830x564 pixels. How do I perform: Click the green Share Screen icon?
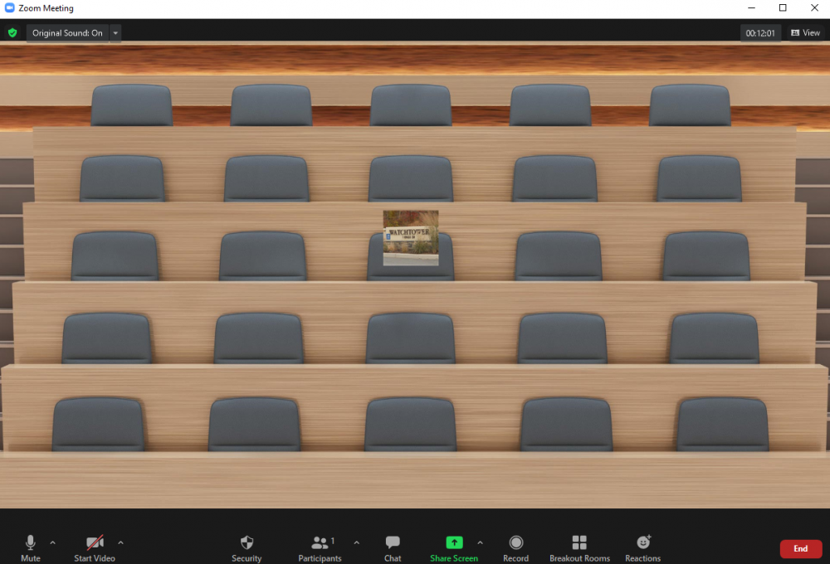(454, 542)
